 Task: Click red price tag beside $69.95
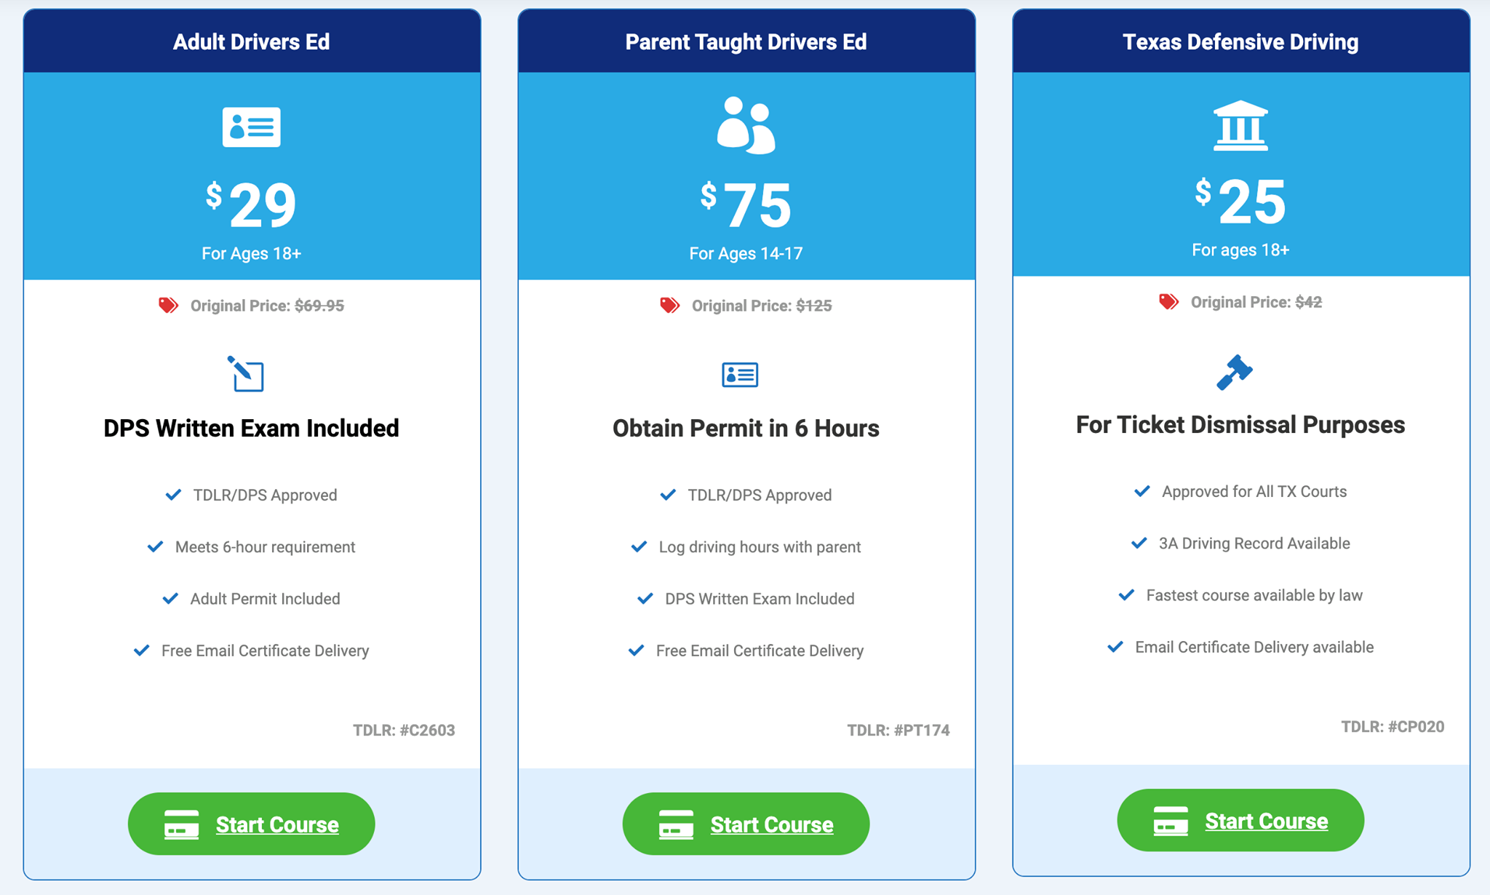168,305
